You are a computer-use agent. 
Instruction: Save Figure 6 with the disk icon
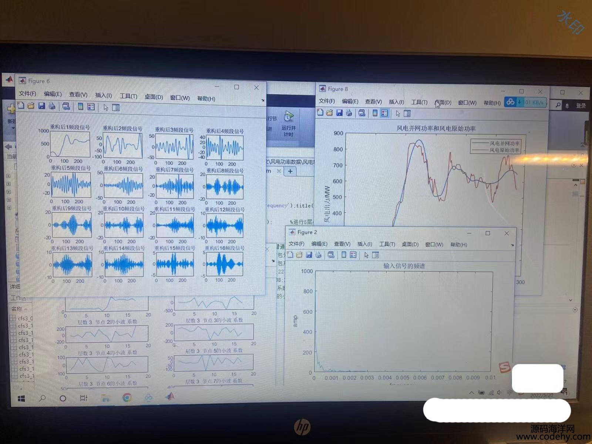[x=41, y=106]
